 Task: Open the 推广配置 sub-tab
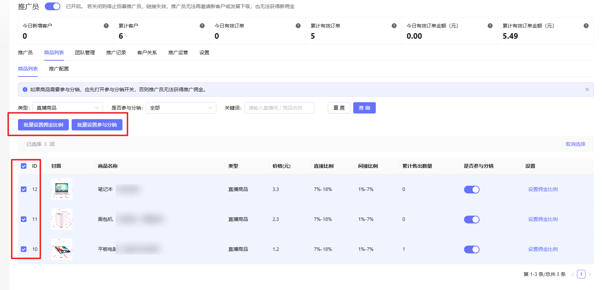pos(59,69)
